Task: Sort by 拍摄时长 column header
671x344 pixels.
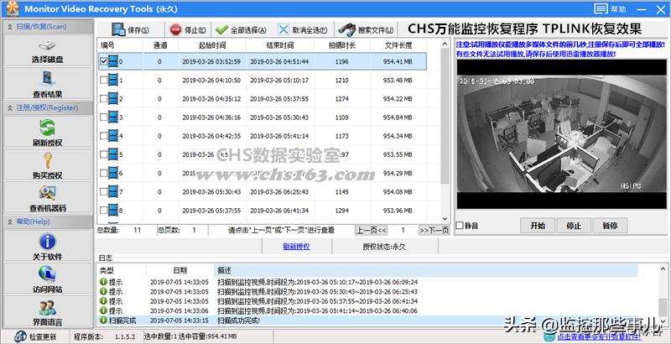Action: coord(342,45)
